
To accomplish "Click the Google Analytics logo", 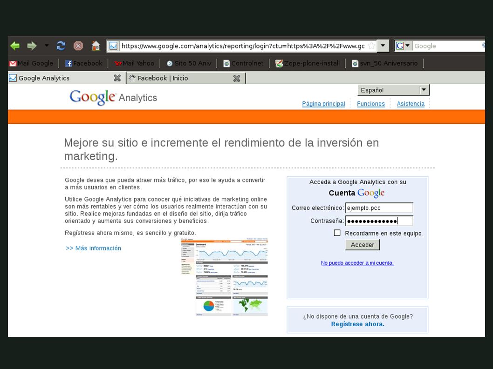I will (x=113, y=97).
